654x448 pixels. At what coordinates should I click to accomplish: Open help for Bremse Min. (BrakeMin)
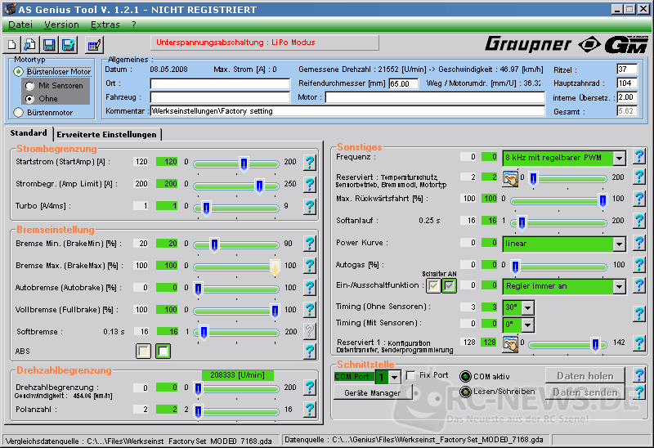coord(310,244)
